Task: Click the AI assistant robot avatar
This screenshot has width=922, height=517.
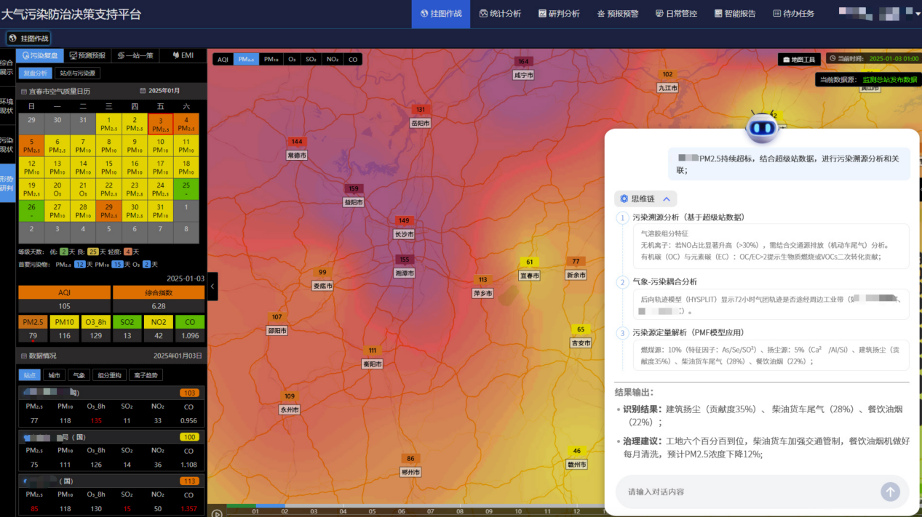Action: point(763,127)
